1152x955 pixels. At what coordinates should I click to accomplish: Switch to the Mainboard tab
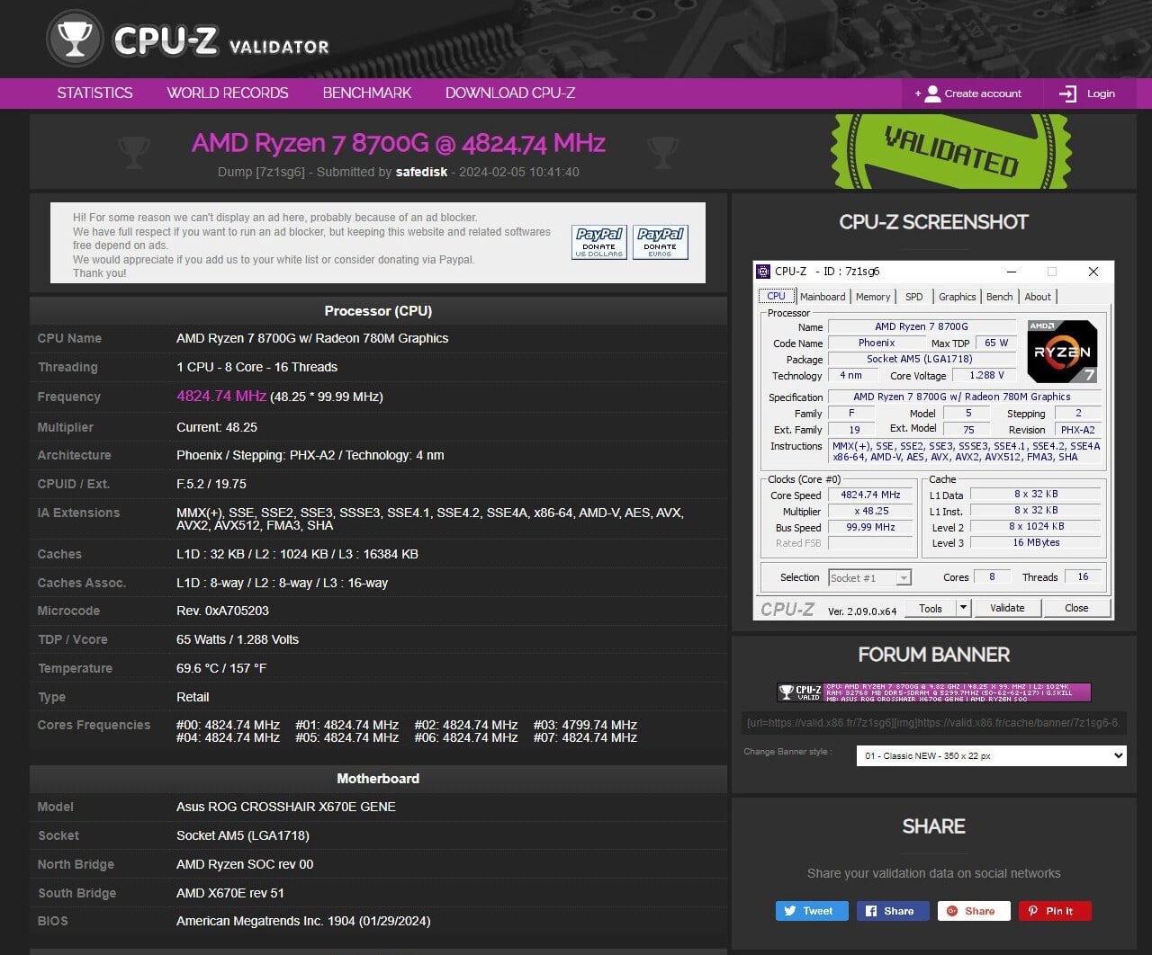click(x=823, y=297)
